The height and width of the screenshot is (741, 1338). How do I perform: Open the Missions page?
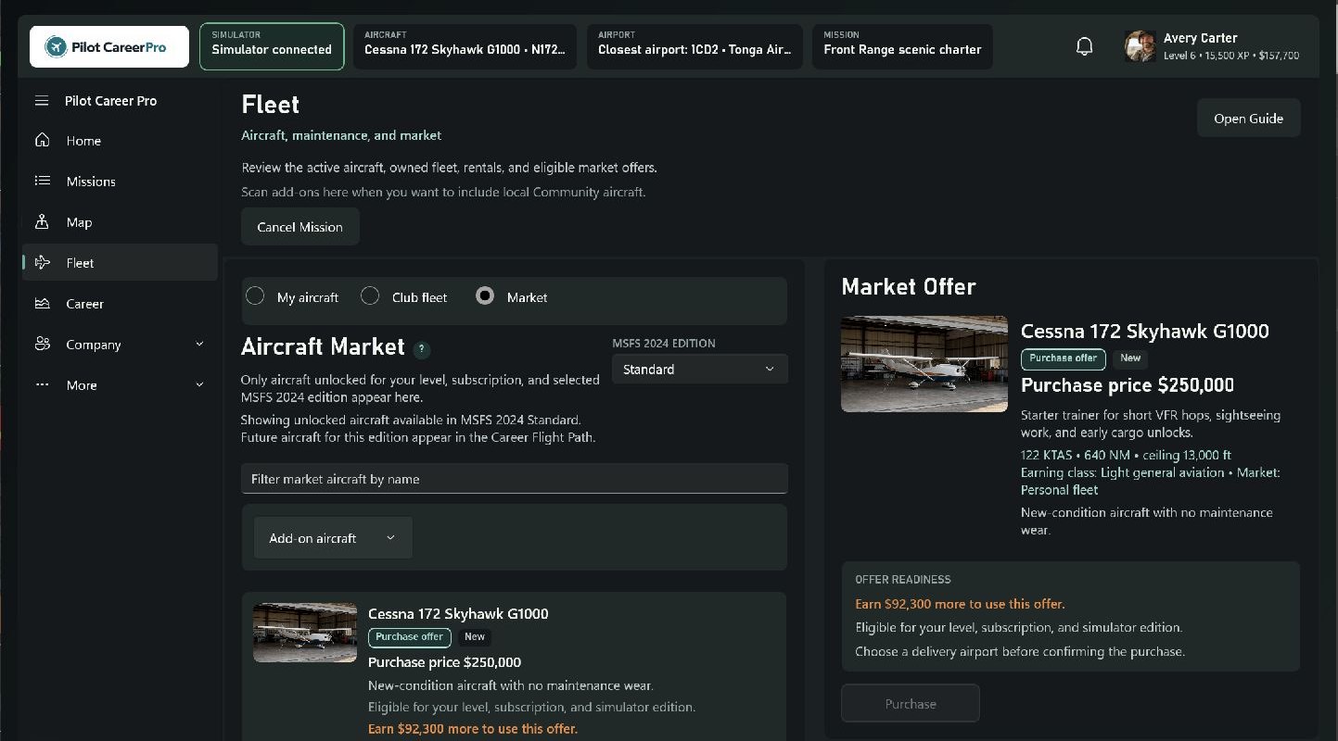[x=120, y=182]
